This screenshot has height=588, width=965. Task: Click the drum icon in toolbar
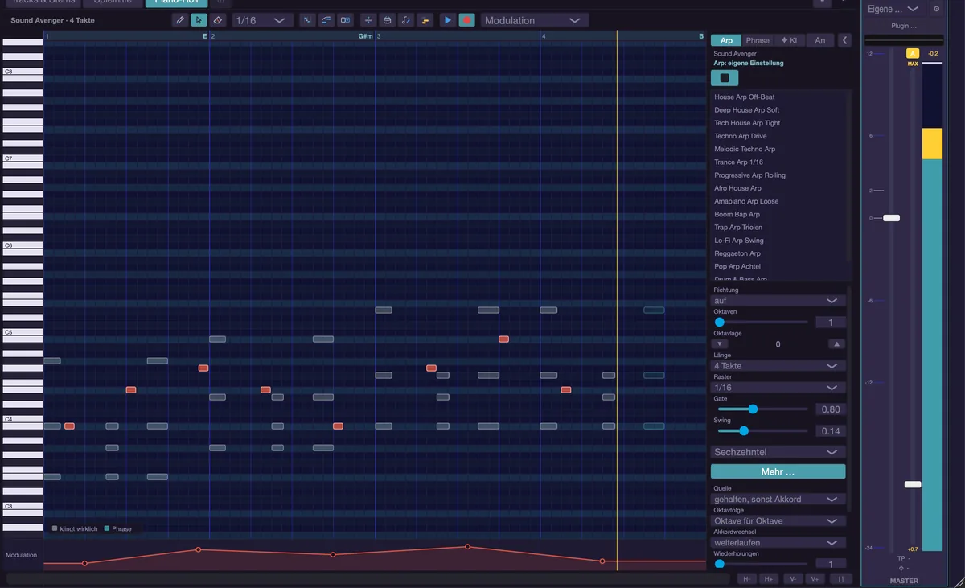click(x=387, y=20)
